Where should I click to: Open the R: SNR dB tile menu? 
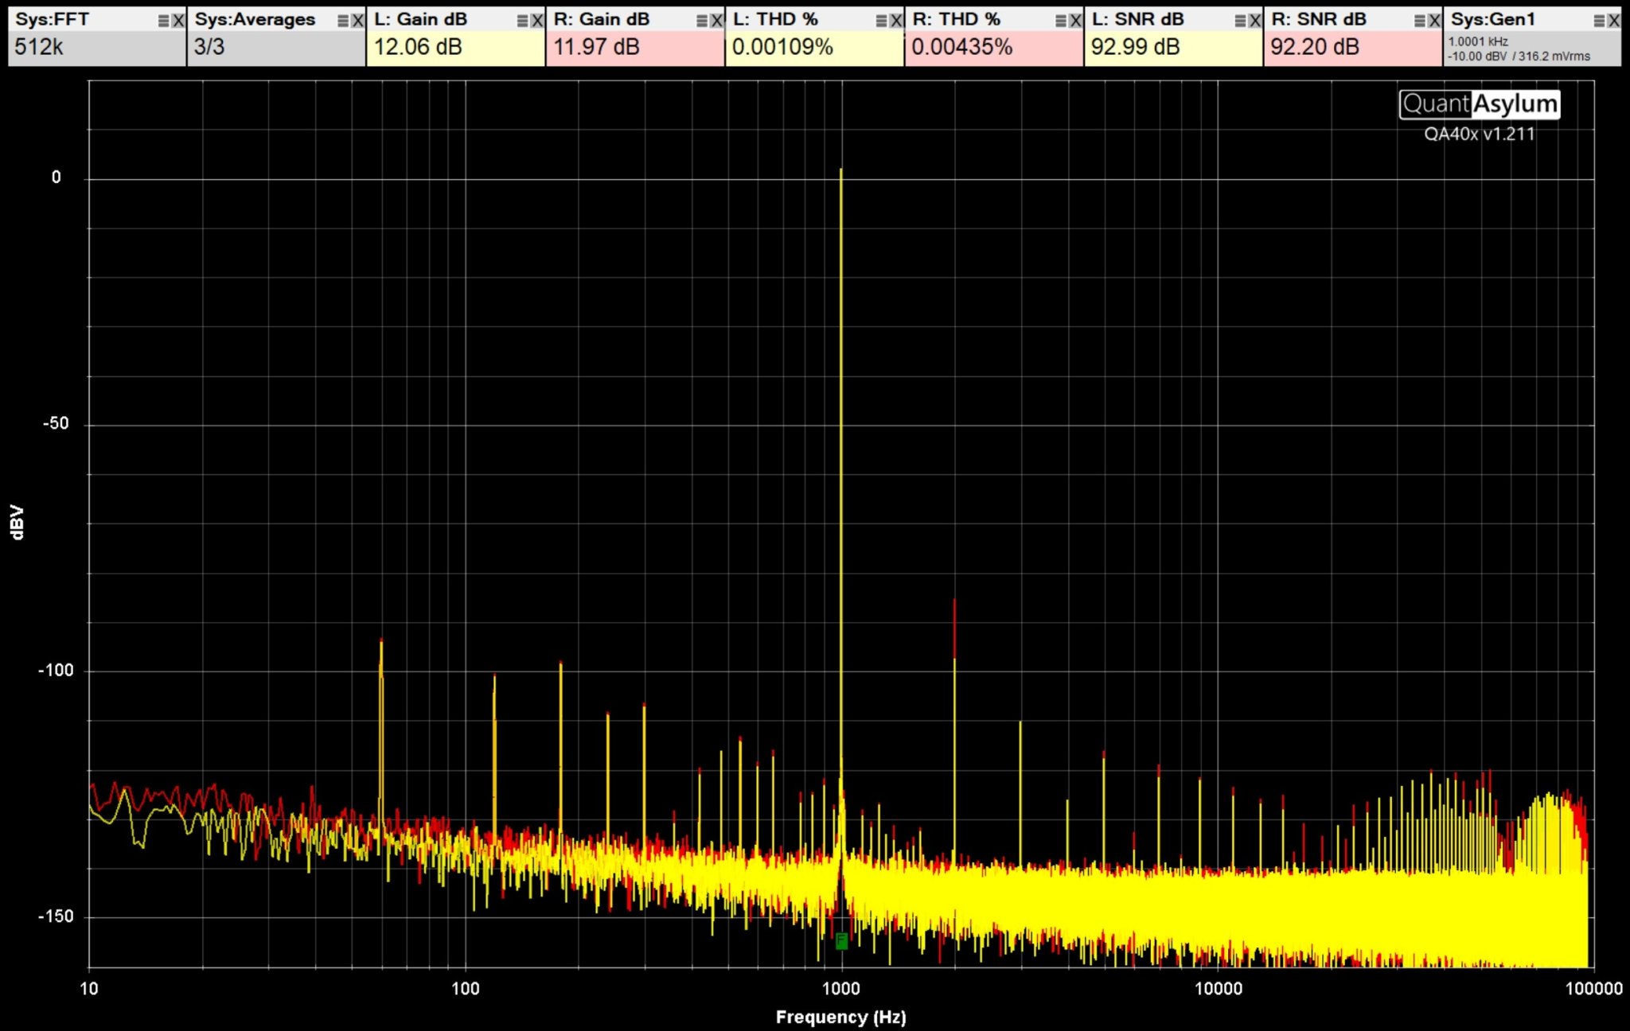(1420, 21)
